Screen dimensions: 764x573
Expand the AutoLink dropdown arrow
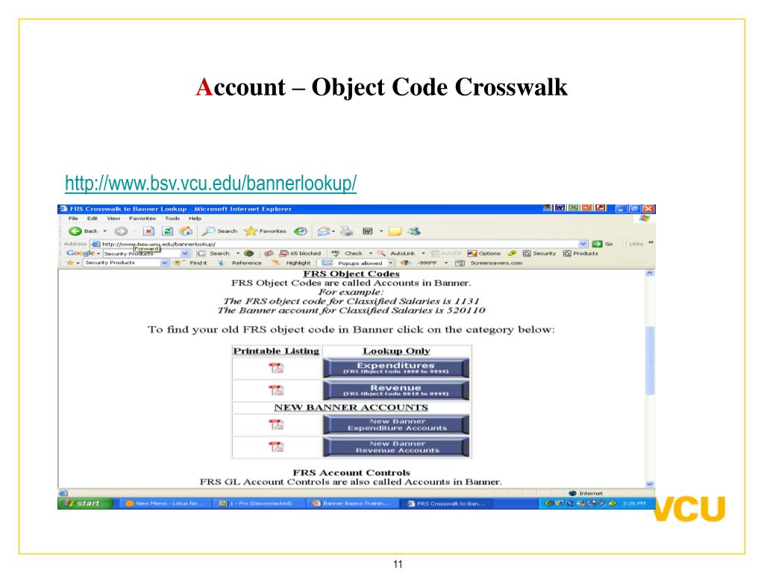click(x=423, y=254)
